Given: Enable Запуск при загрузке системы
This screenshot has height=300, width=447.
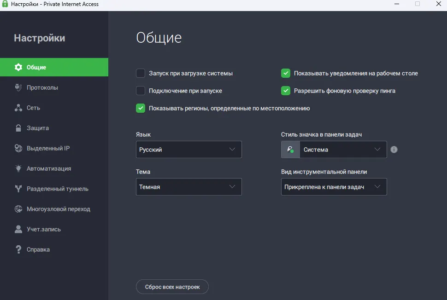Looking at the screenshot, I should pyautogui.click(x=141, y=73).
